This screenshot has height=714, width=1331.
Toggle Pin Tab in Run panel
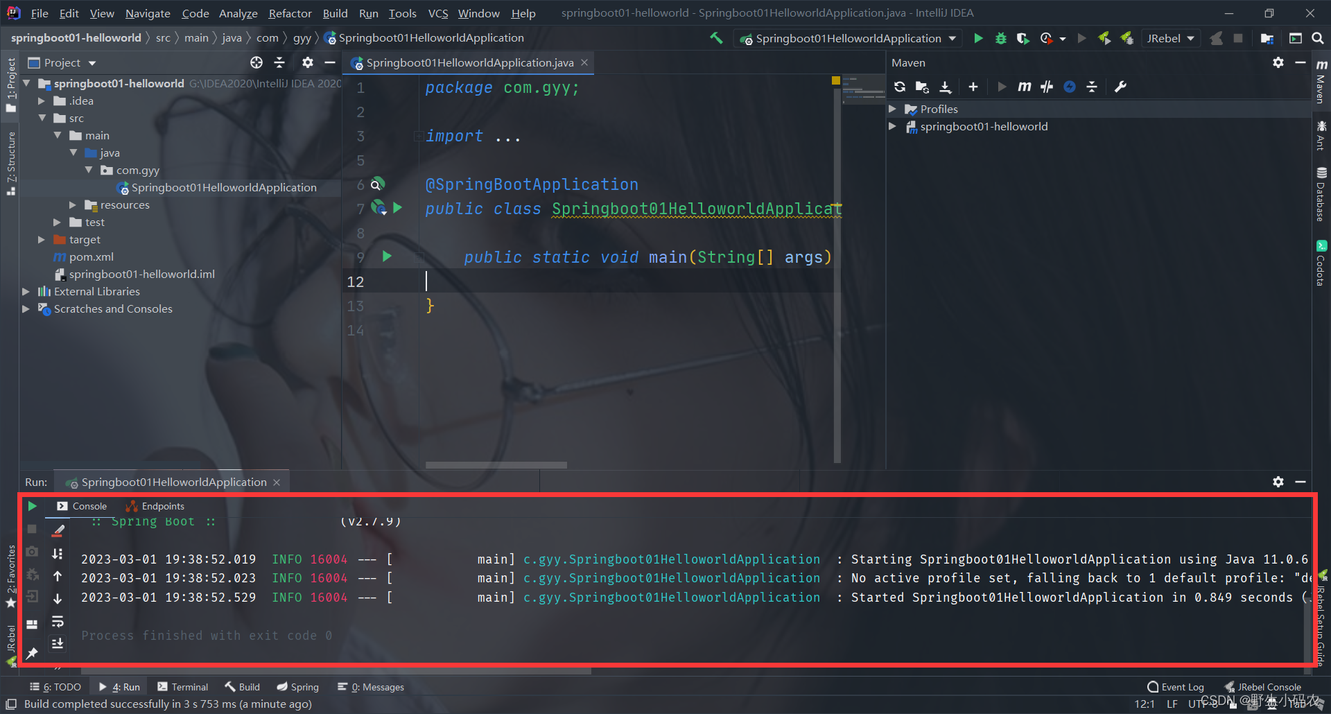[32, 652]
